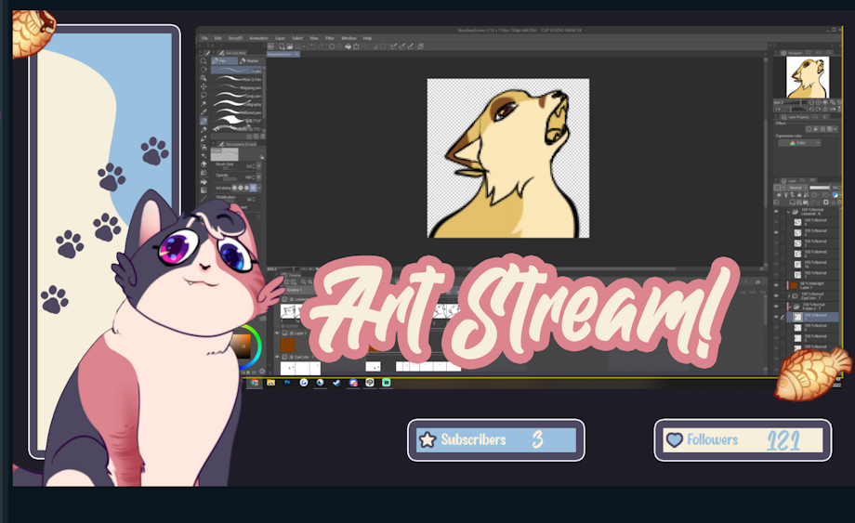The image size is (855, 523).
Task: Switch to the Marker sub tool group
Action: point(249,60)
